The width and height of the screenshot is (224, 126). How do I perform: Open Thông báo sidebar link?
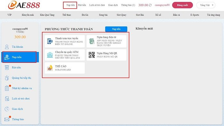(18, 119)
